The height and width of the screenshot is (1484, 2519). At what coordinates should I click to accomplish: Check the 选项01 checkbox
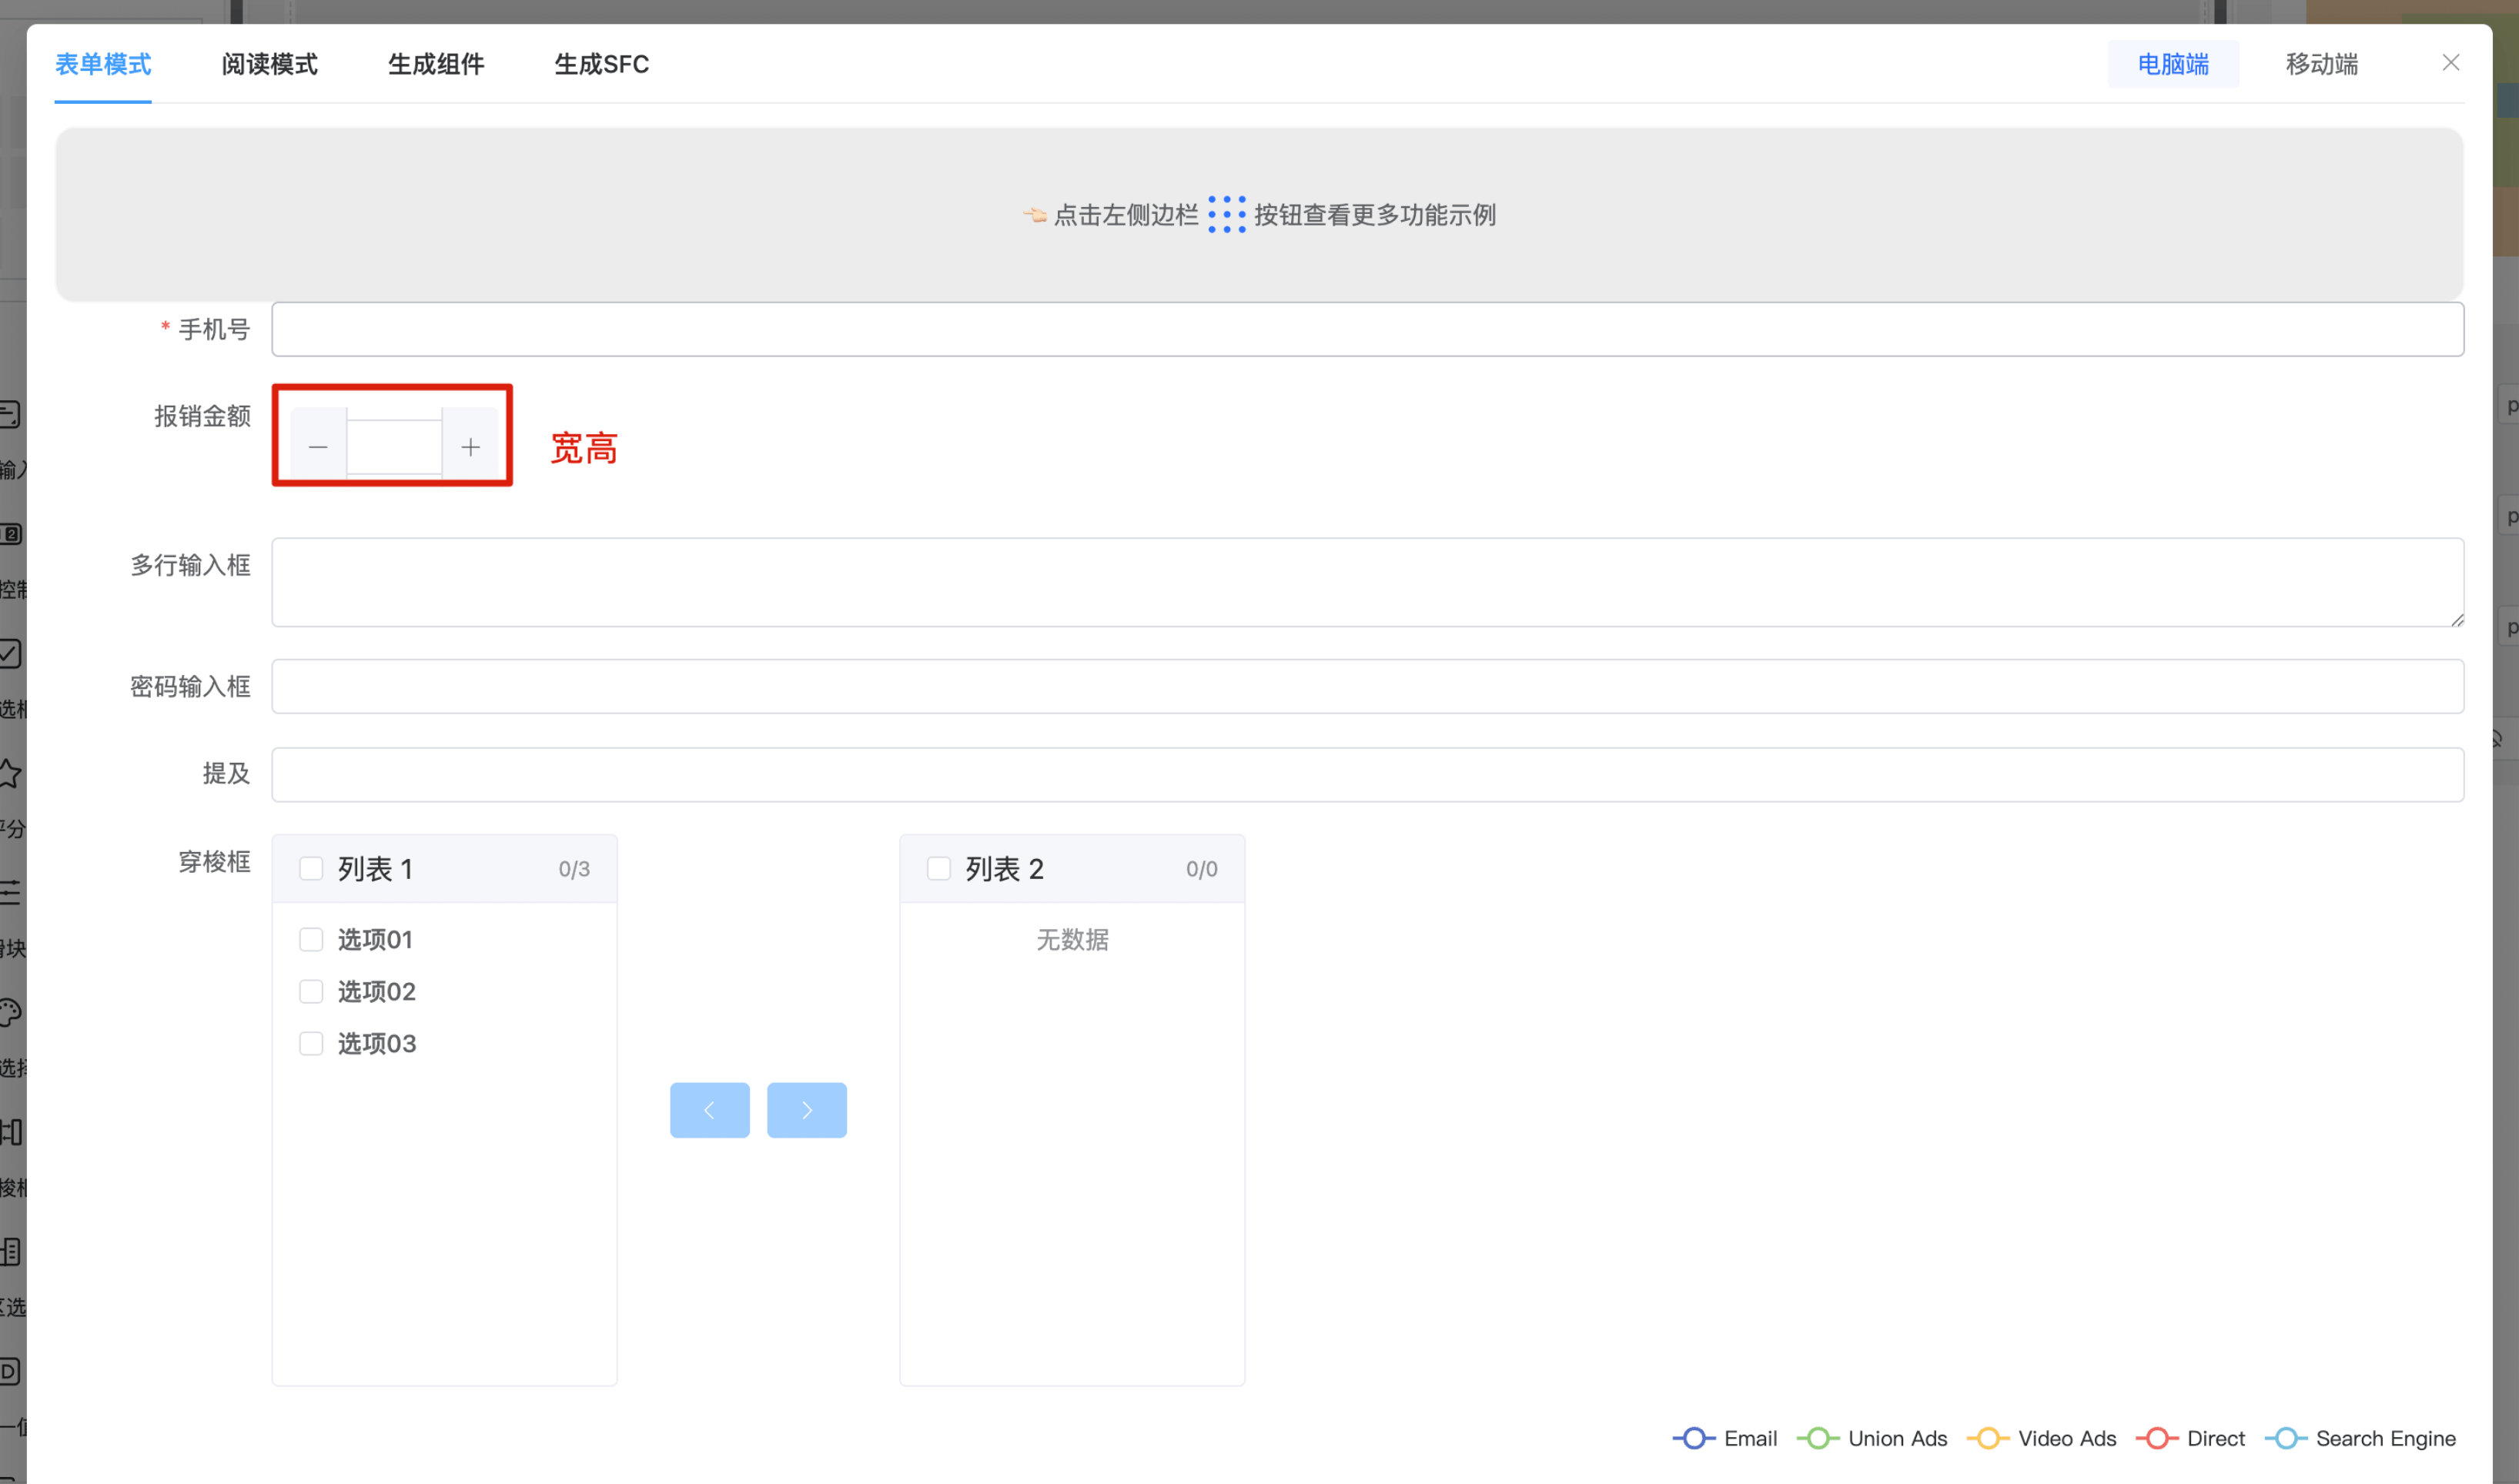311,939
